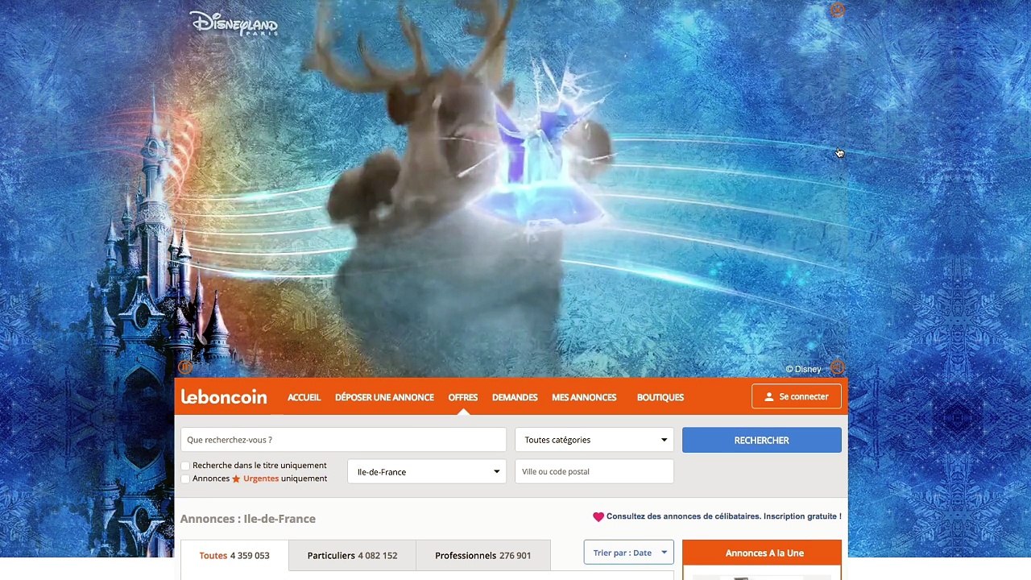Open the DEMANDES section
This screenshot has width=1031, height=580.
(x=515, y=397)
